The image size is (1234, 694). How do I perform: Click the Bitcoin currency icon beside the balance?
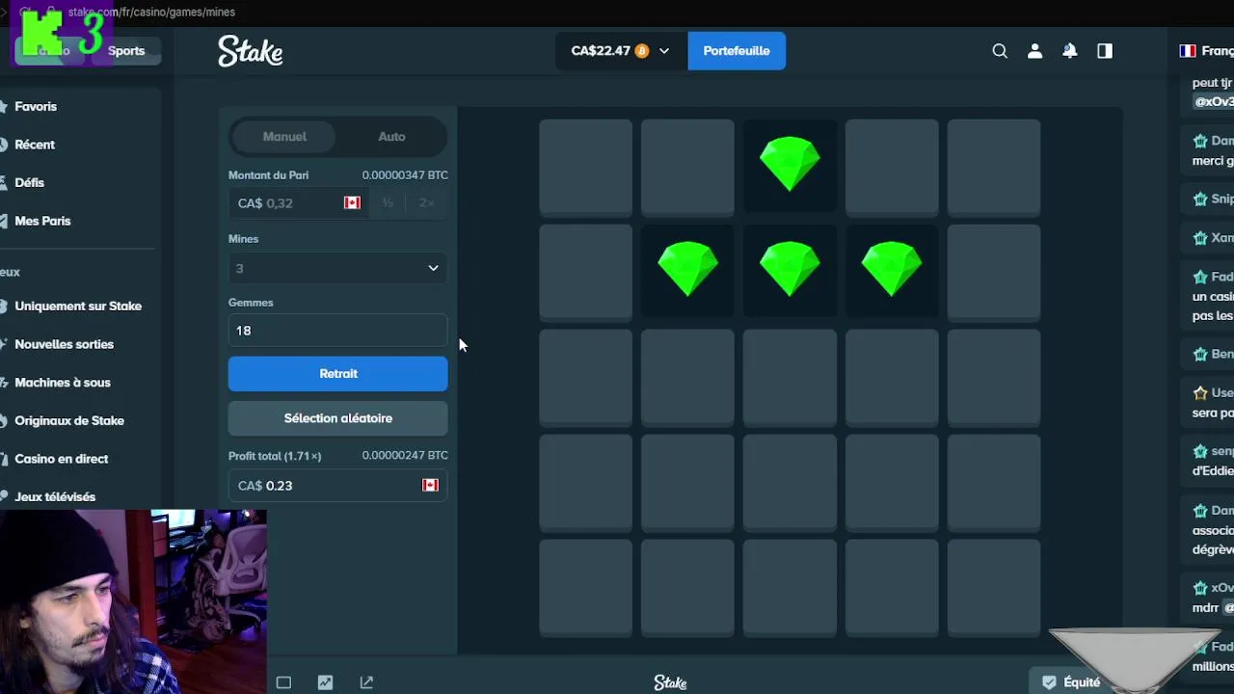[x=641, y=51]
